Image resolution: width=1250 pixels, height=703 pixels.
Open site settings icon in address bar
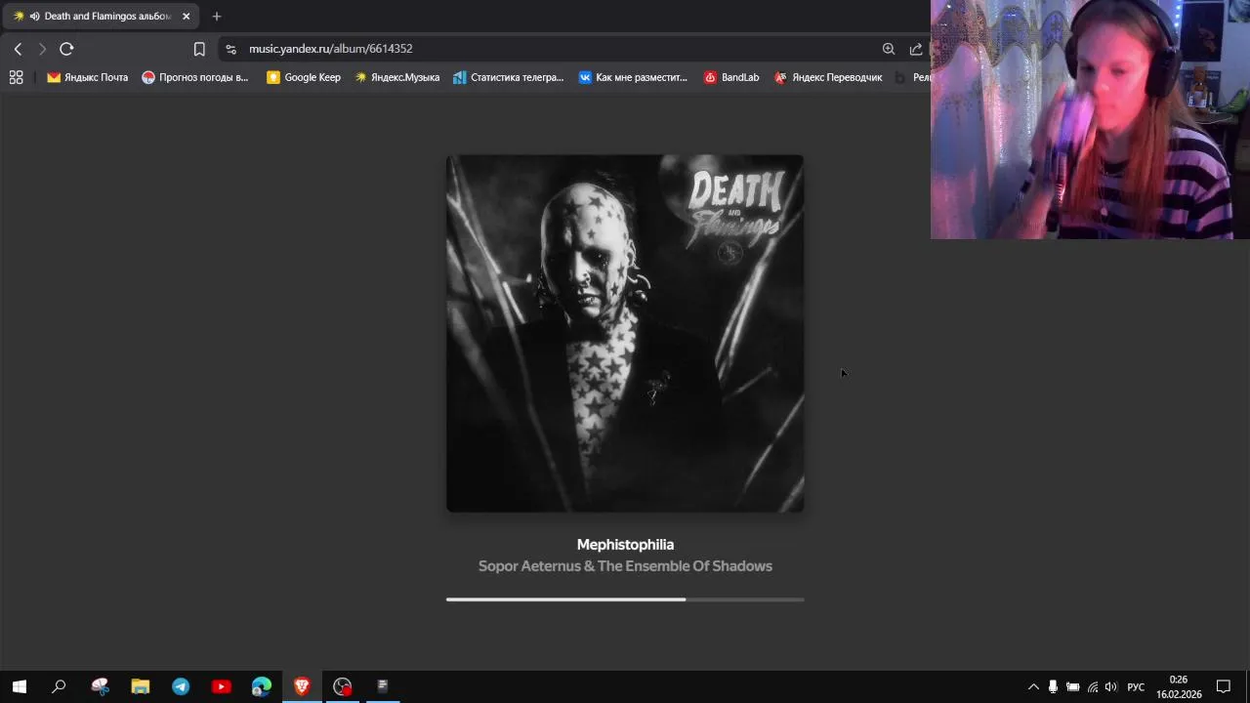pyautogui.click(x=230, y=49)
